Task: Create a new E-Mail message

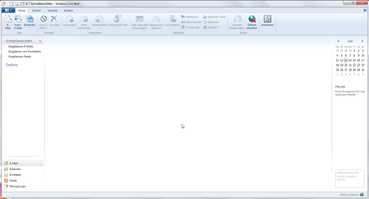Action: click(8, 22)
